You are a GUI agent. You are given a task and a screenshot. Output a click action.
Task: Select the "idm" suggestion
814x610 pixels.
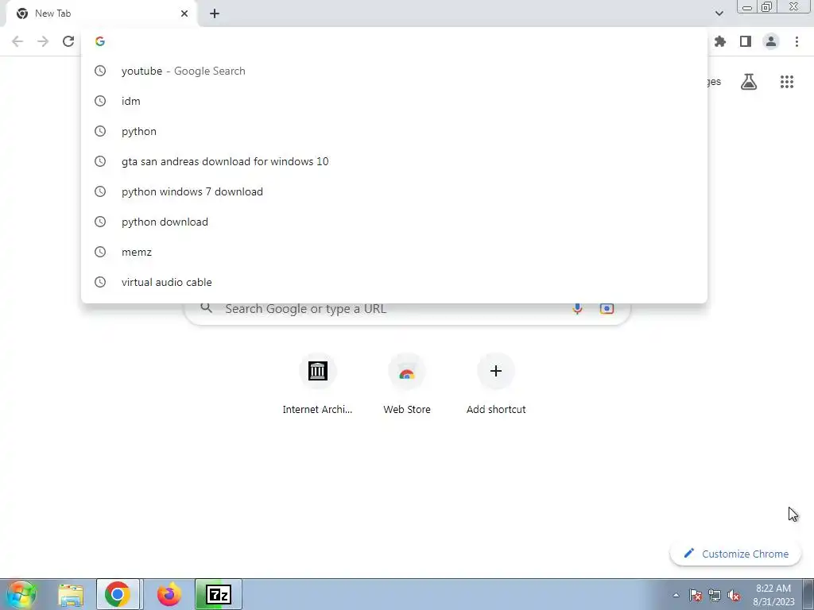coord(394,101)
